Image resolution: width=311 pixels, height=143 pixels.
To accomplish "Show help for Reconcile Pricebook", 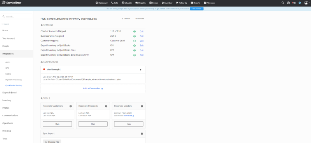I will point(106,106).
